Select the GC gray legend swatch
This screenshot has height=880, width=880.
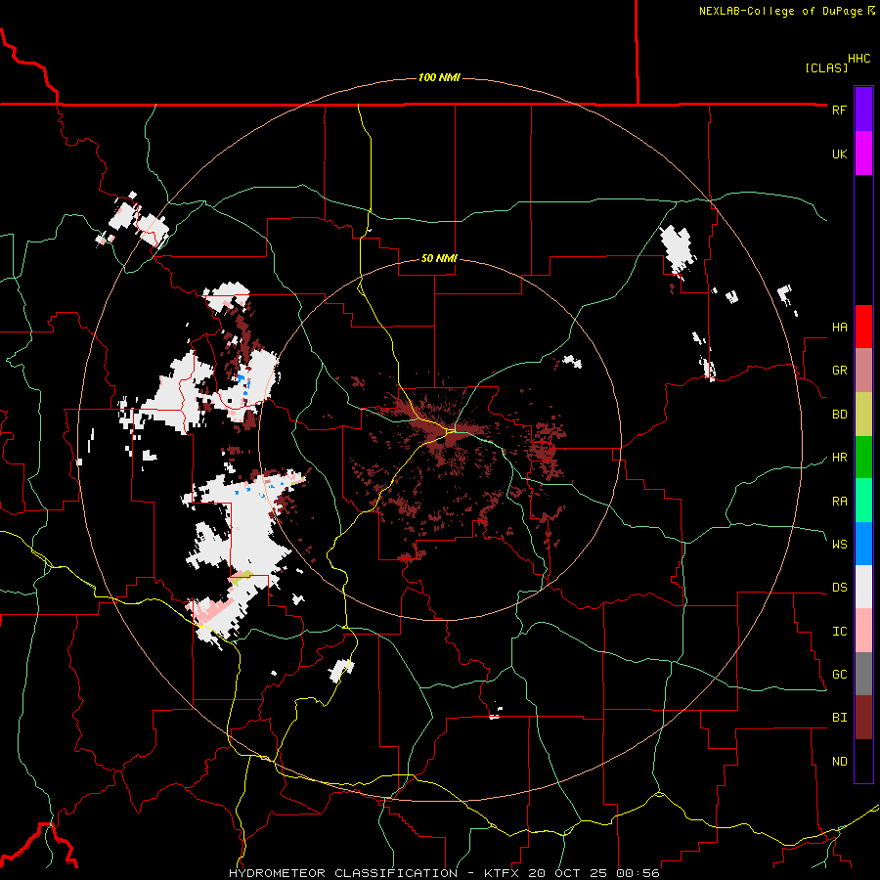(863, 674)
